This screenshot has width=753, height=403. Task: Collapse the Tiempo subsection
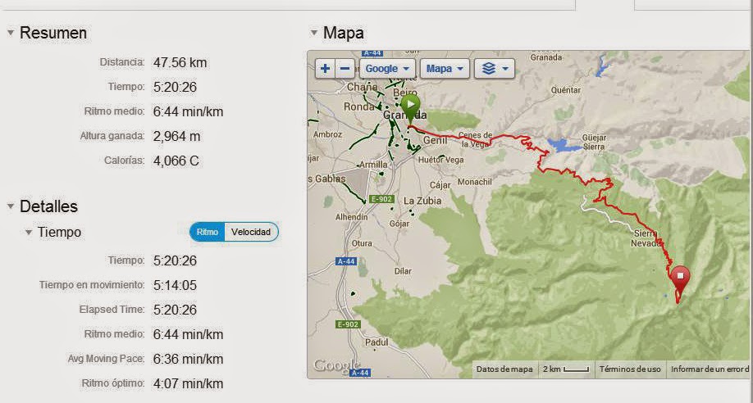pos(29,233)
